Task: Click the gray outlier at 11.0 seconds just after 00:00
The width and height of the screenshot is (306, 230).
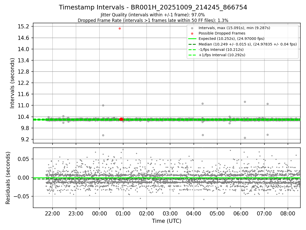Action: (x=103, y=105)
